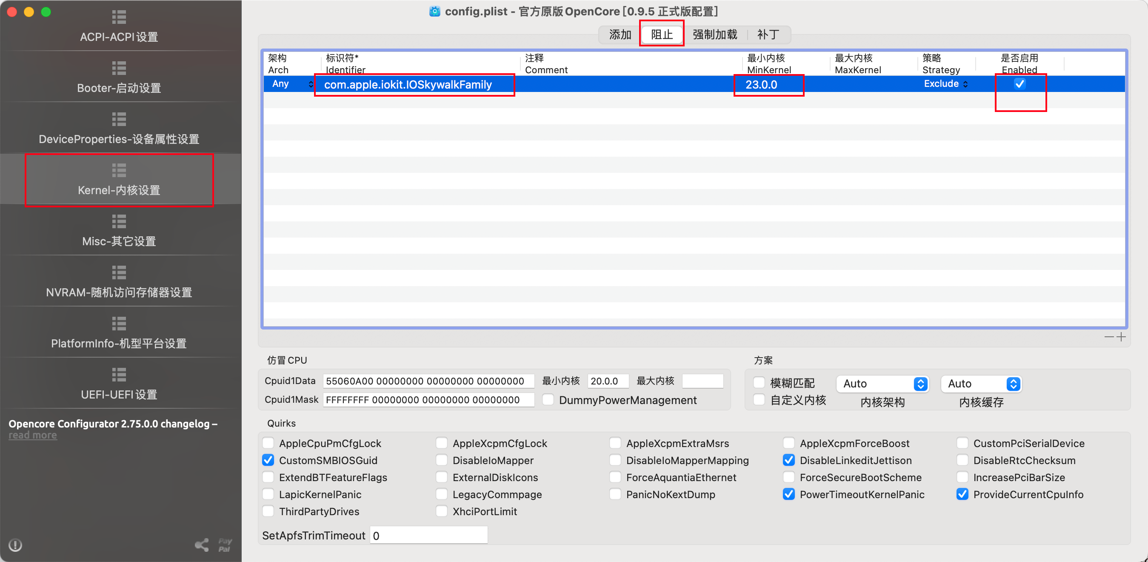The height and width of the screenshot is (562, 1148).
Task: Enable the DummyPowerManagement checkbox
Action: point(548,400)
